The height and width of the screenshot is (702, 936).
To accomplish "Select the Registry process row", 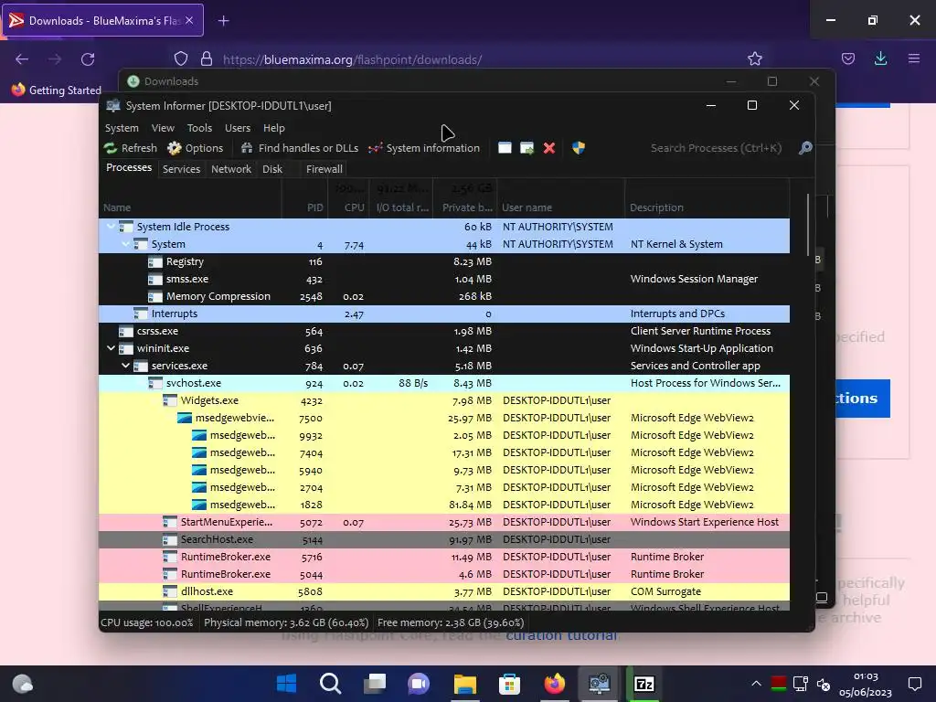I will [x=444, y=261].
